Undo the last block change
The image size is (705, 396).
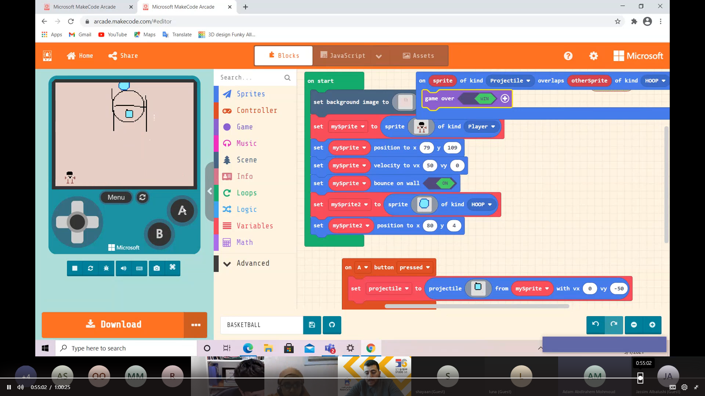tap(596, 324)
